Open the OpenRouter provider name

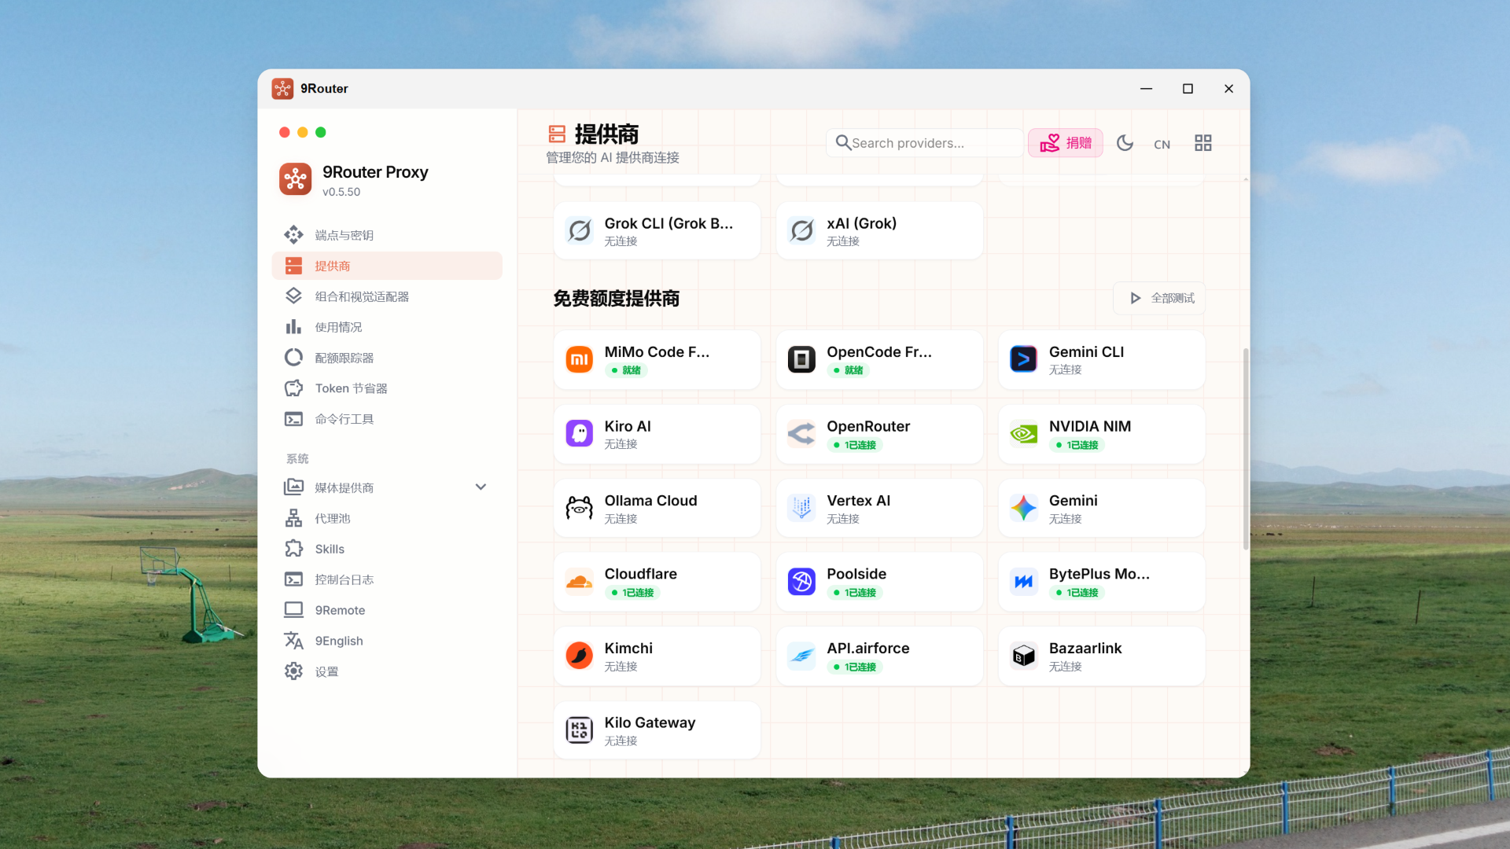click(x=868, y=427)
